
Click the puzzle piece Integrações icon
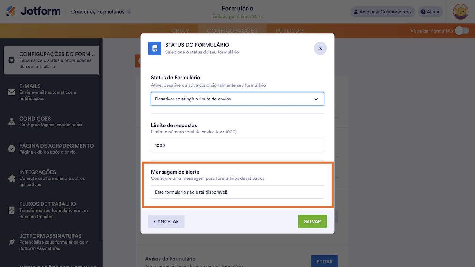12,178
